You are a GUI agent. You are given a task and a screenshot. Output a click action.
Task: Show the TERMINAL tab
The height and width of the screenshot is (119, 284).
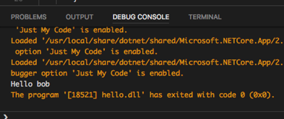click(205, 17)
